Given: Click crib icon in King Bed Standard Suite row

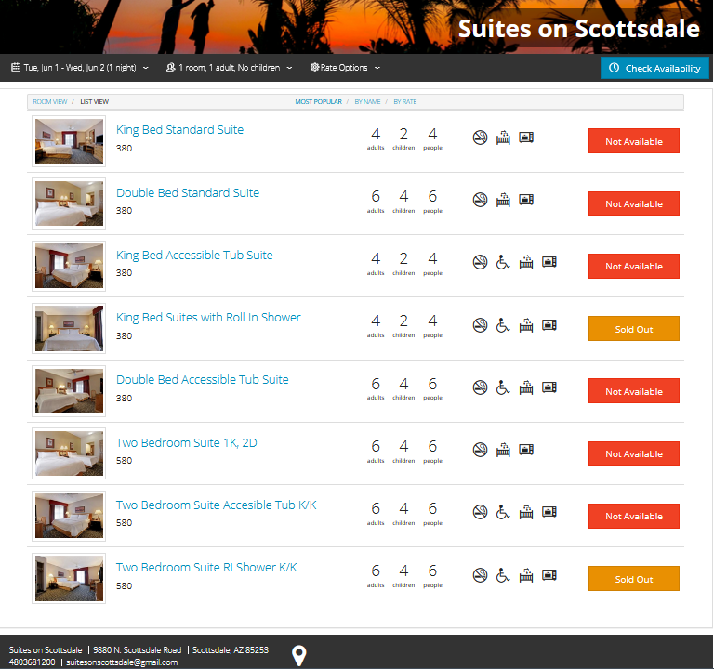Looking at the screenshot, I should point(503,138).
